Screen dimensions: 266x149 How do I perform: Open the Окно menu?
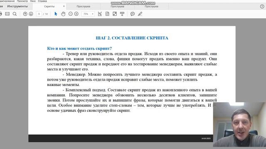[x=33, y=1]
